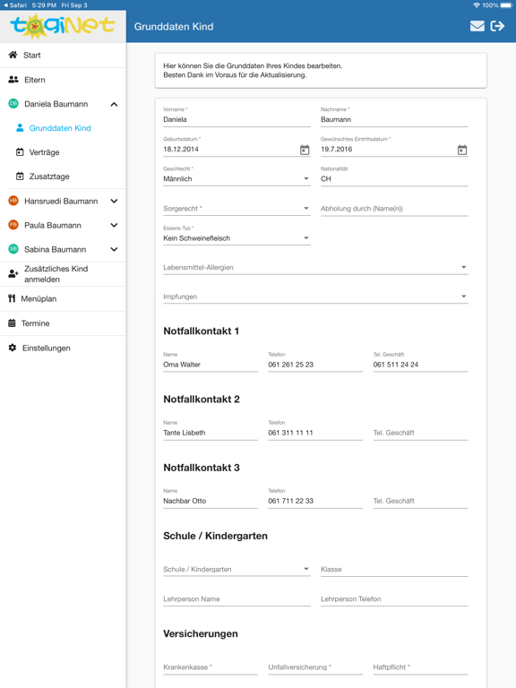Edit the Vorname field
This screenshot has height=688, width=516.
(236, 119)
